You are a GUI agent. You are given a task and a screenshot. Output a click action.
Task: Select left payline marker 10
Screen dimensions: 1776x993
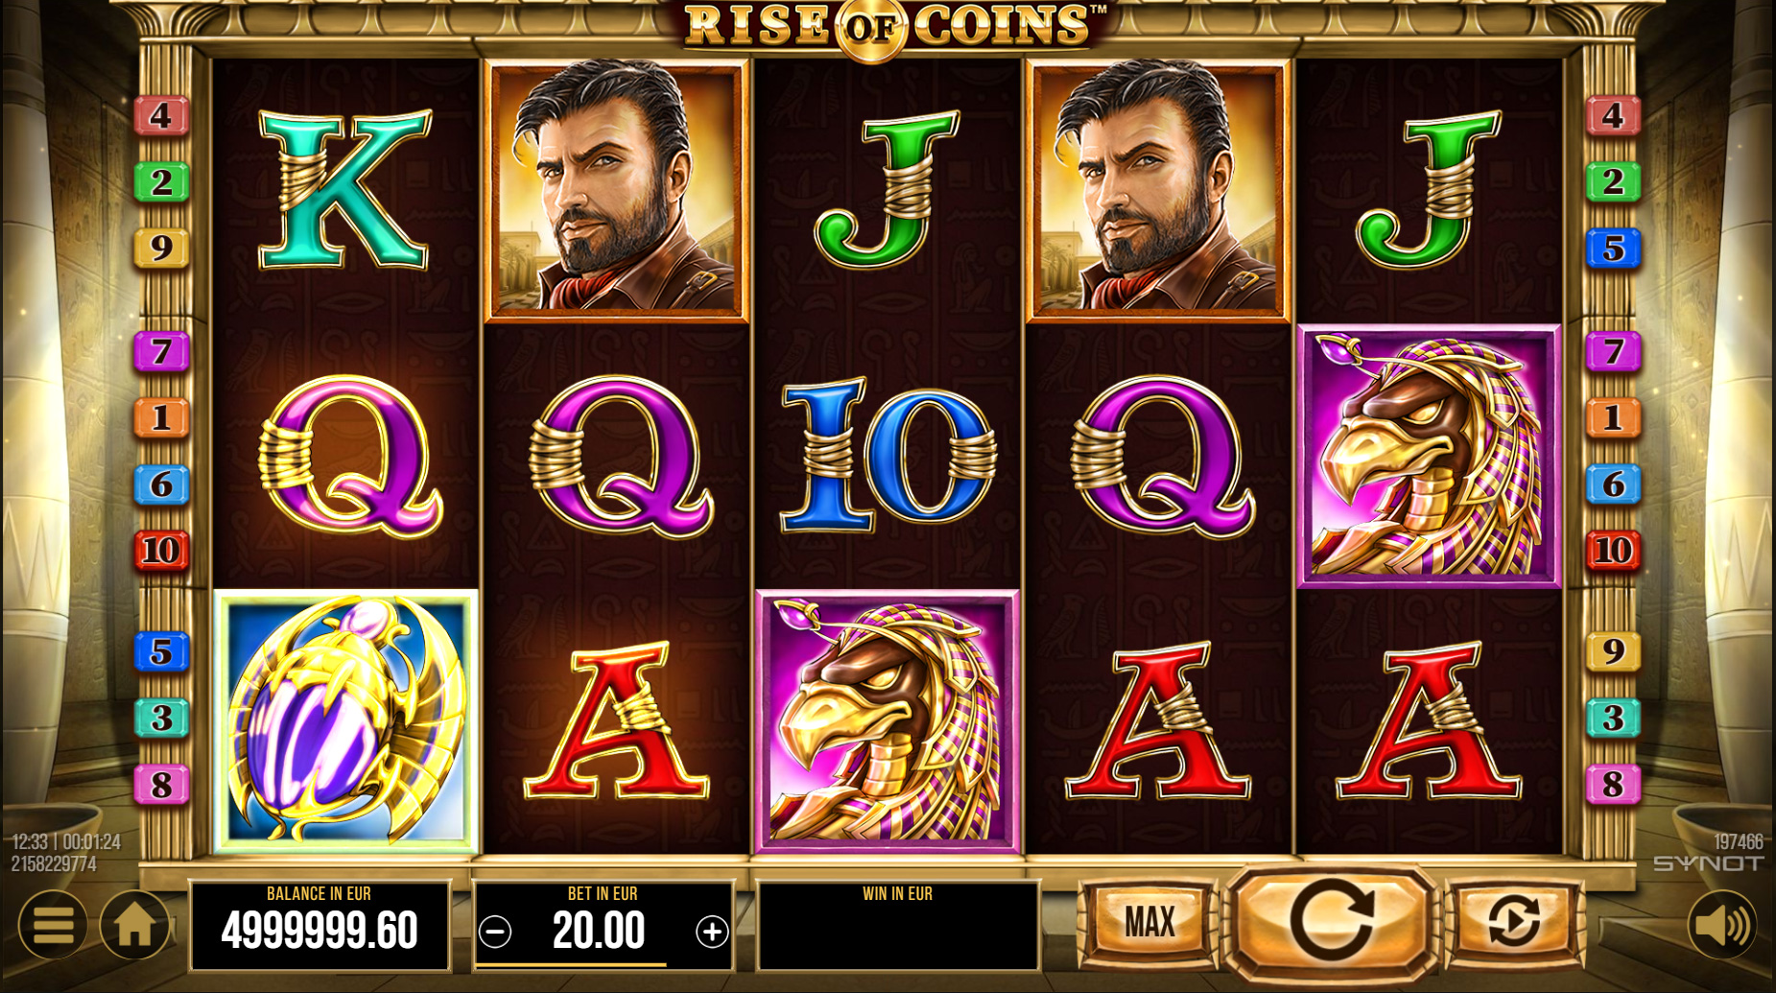[160, 551]
